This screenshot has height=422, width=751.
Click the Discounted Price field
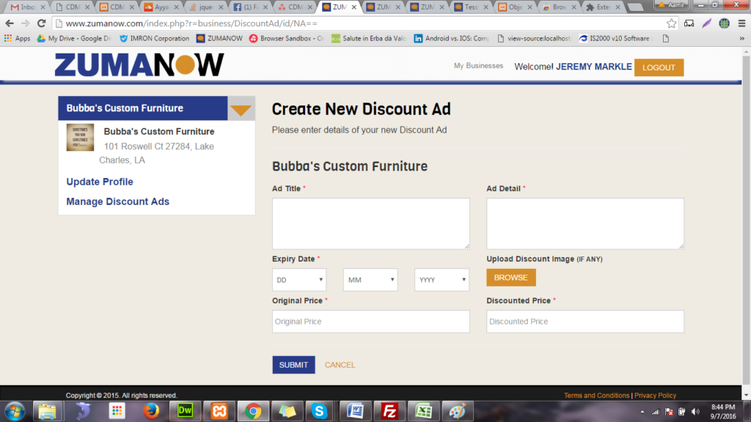coord(585,322)
